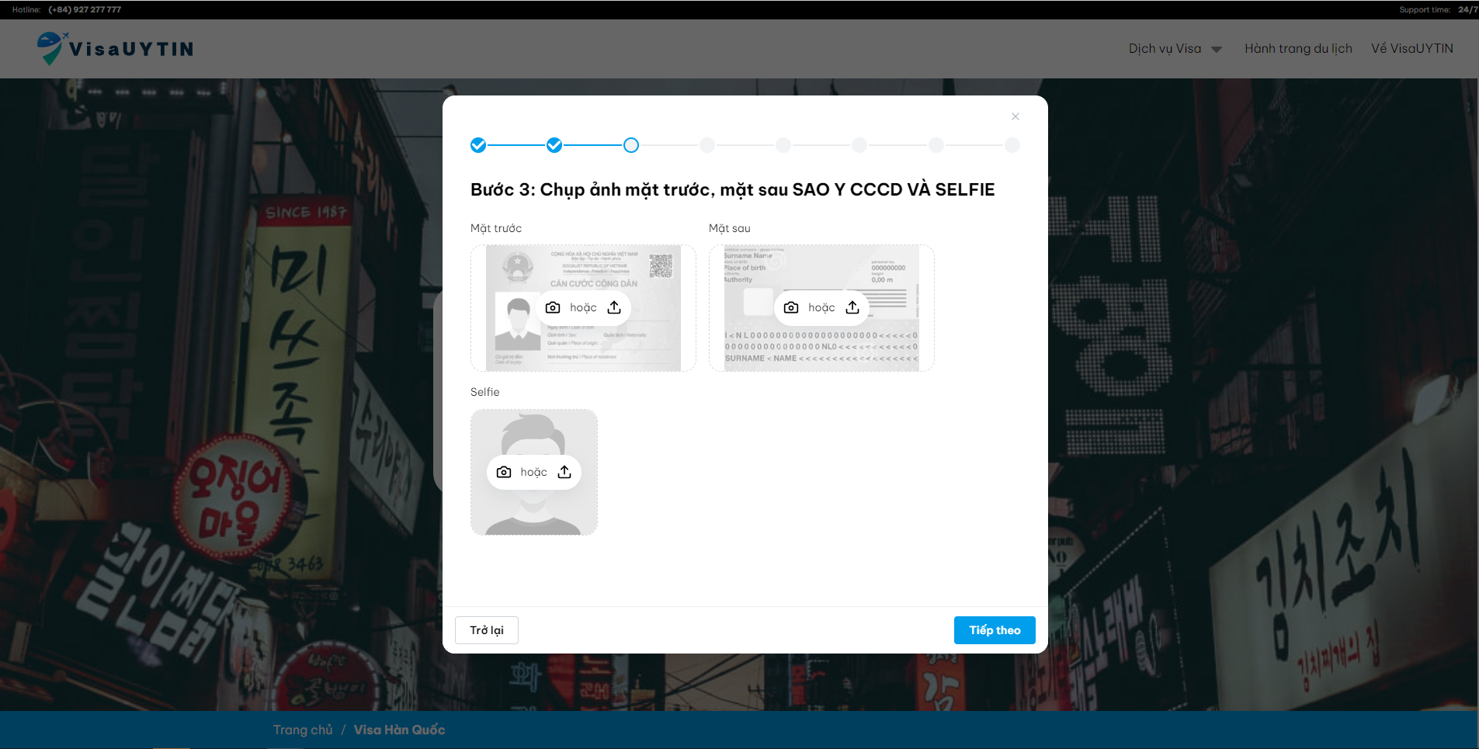The image size is (1479, 749).
Task: Close the dialog with the X icon
Action: point(1015,116)
